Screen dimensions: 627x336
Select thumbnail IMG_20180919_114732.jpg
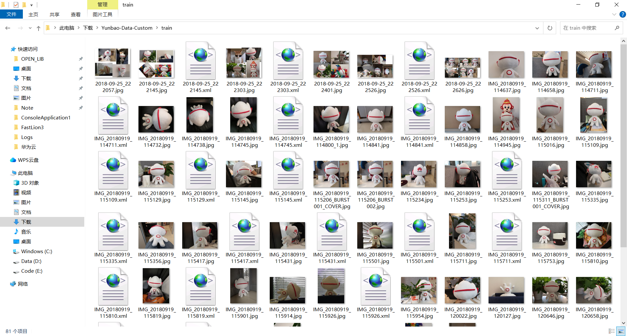click(x=157, y=119)
